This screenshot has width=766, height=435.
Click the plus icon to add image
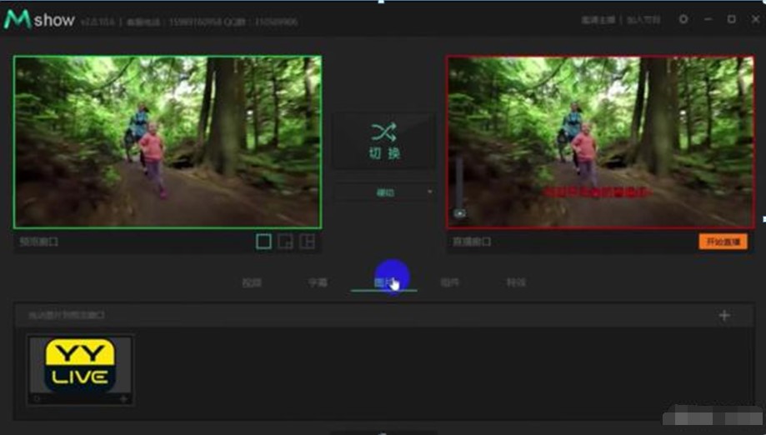(x=723, y=316)
